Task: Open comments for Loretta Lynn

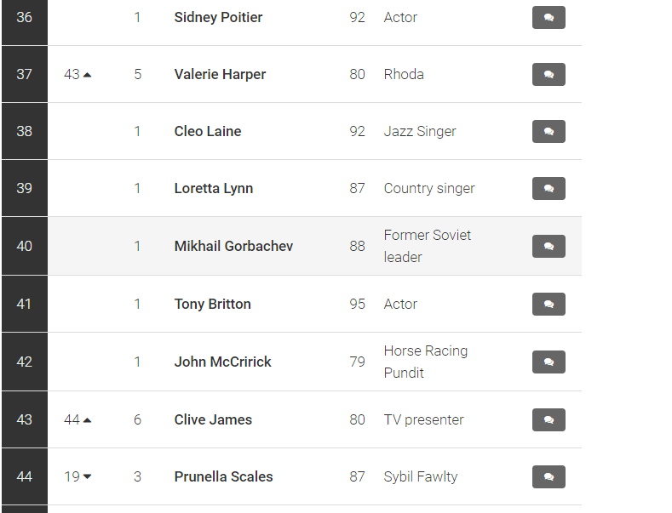Action: tap(549, 188)
